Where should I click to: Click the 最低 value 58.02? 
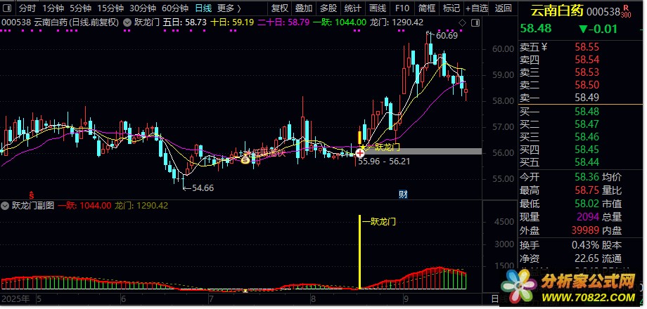coord(587,204)
